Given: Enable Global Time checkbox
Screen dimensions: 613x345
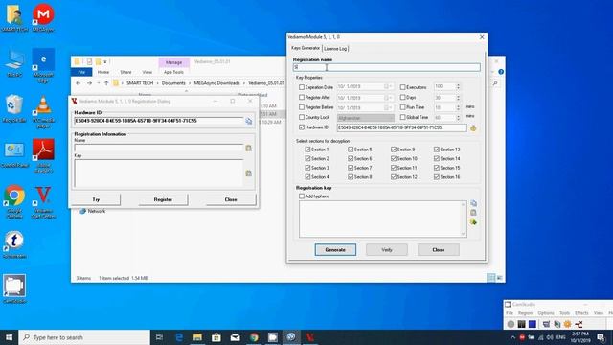Looking at the screenshot, I should [402, 117].
